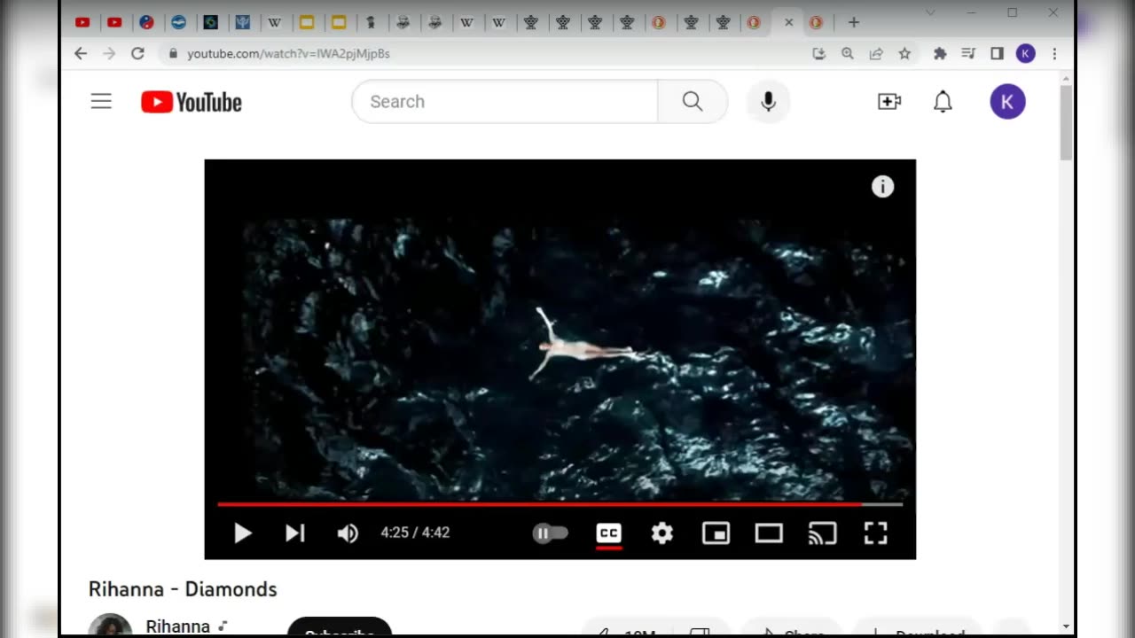Open the zoom magnifier in address bar
Screen dimensions: 1135x638
point(847,53)
